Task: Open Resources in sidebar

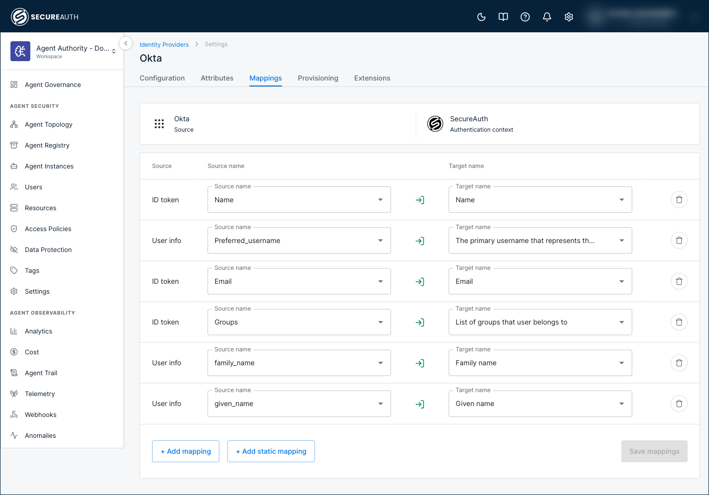Action: [62, 208]
